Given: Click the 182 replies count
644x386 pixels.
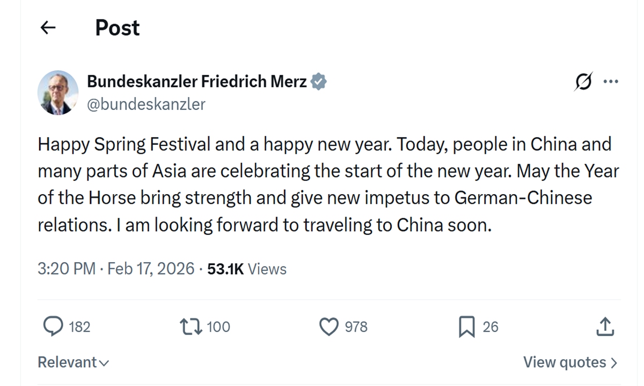Looking at the screenshot, I should pos(79,326).
